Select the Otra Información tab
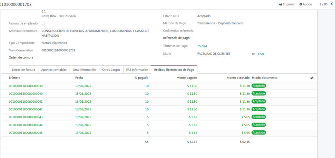Image resolution: width=335 pixels, height=158 pixels. click(x=84, y=70)
